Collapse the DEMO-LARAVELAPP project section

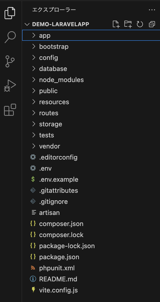point(27,24)
